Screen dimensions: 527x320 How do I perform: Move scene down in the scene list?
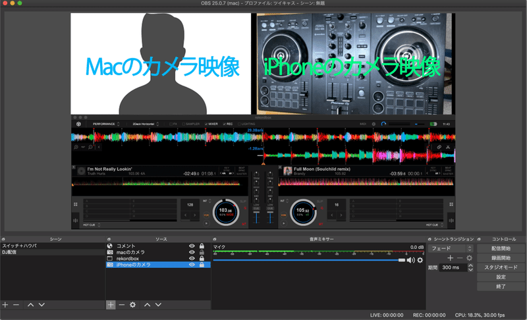[42, 305]
